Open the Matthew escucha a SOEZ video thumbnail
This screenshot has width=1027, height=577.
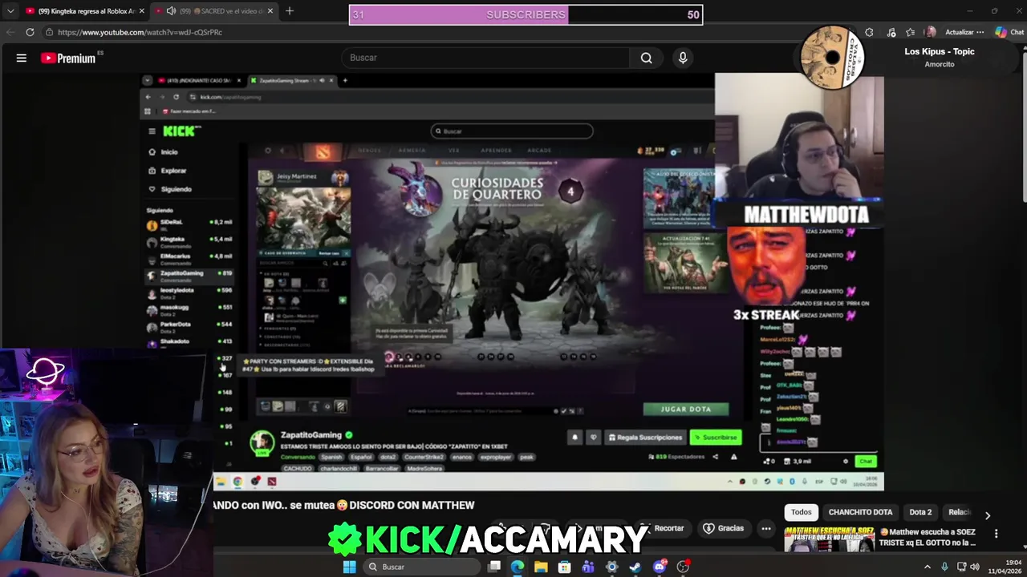(x=829, y=539)
